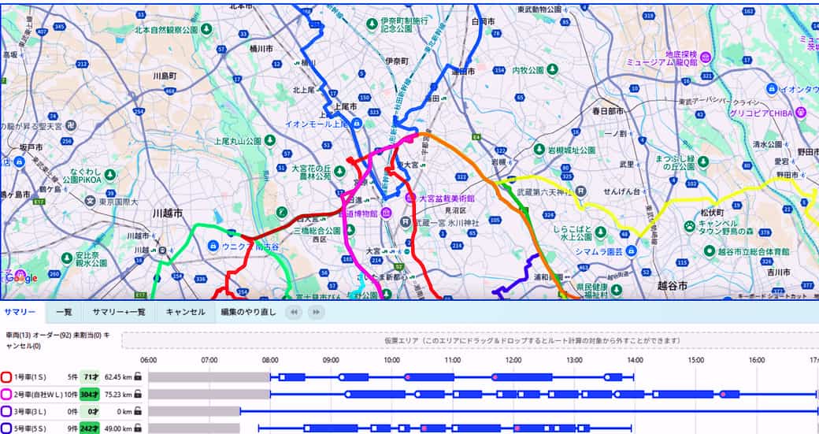Select the 内牧公園 park marker

pyautogui.click(x=552, y=69)
